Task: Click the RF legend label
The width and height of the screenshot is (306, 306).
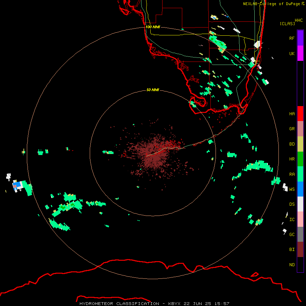Action: point(292,38)
